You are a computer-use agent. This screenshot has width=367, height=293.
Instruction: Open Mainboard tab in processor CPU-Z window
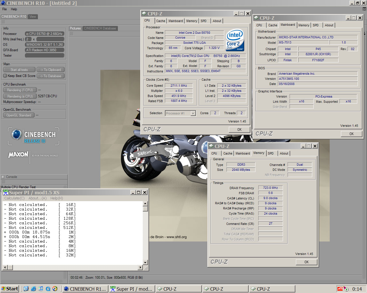(x=175, y=21)
